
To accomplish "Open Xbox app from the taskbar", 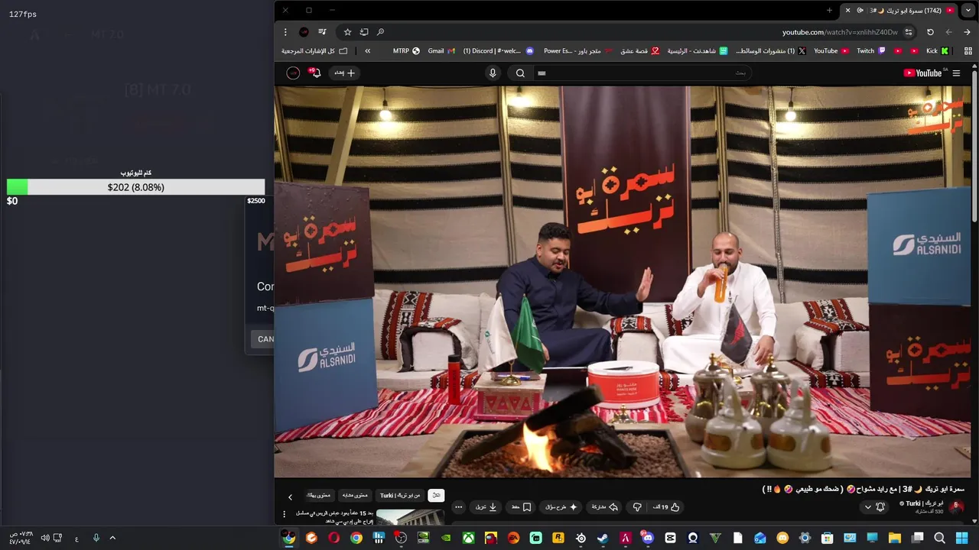I will coord(468,538).
